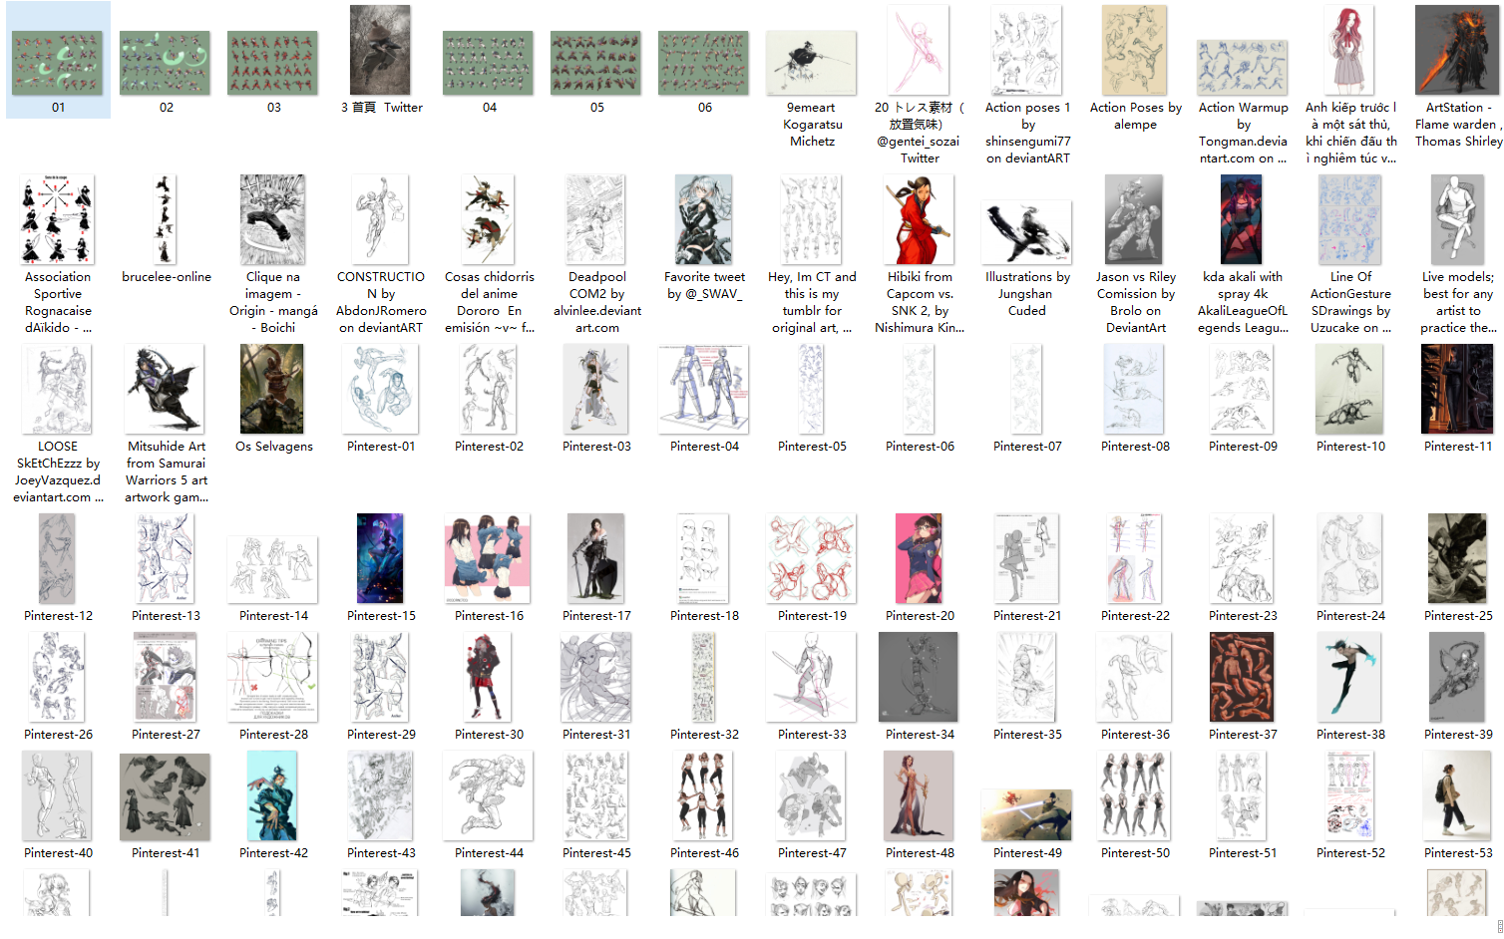Select the Pinterest-53 photo
This screenshot has height=939, width=1504.
1458,795
